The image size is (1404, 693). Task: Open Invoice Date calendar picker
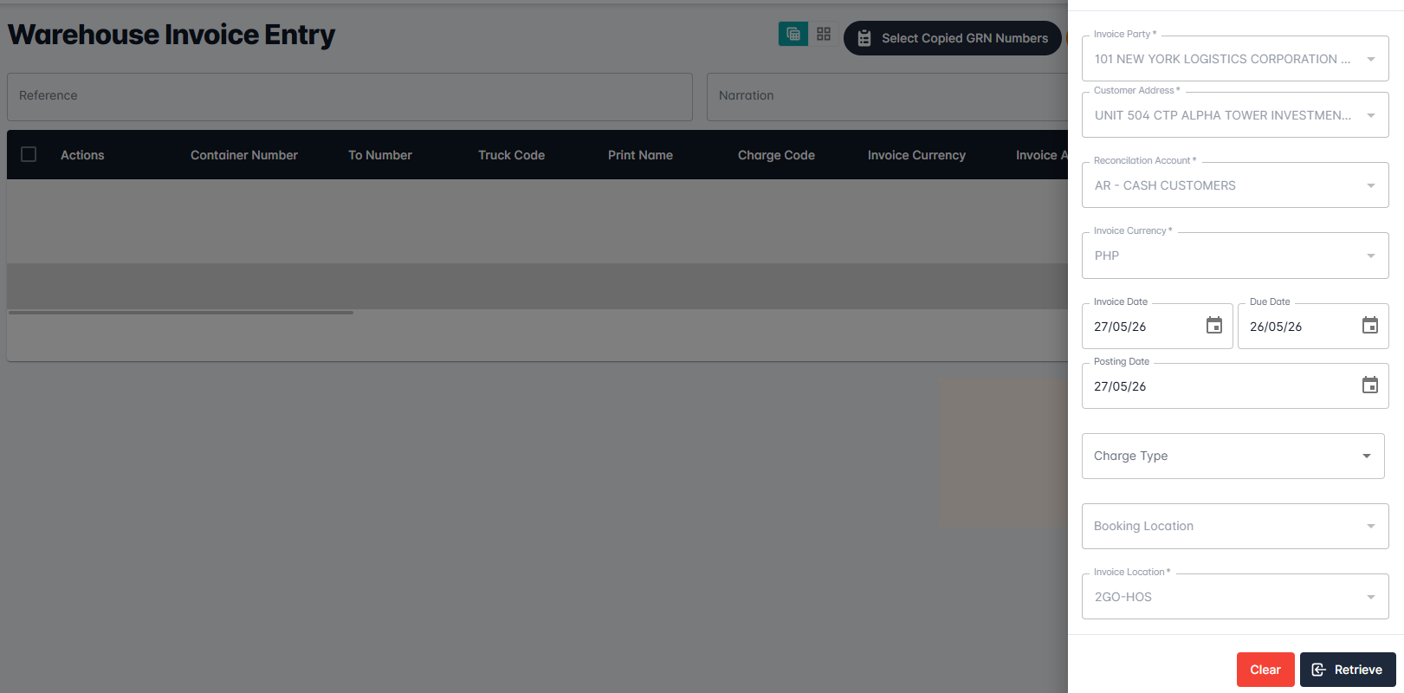coord(1214,326)
